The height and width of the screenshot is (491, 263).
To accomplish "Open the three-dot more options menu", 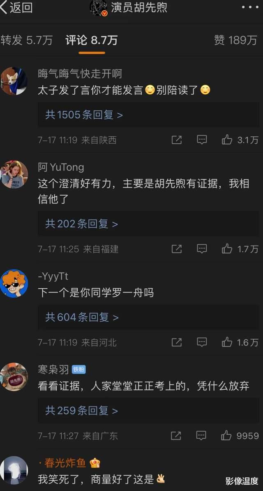I will tap(250, 7).
